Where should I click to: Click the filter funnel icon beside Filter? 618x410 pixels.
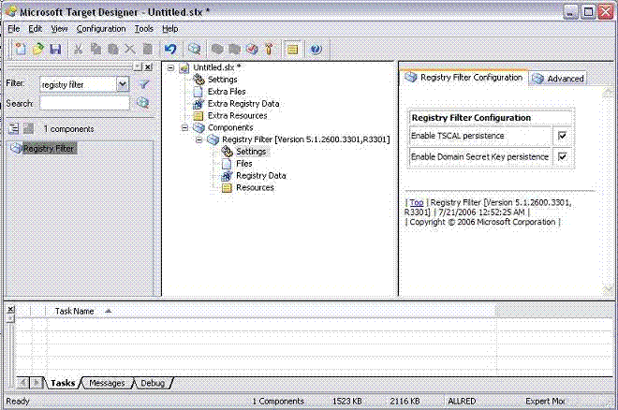(144, 84)
